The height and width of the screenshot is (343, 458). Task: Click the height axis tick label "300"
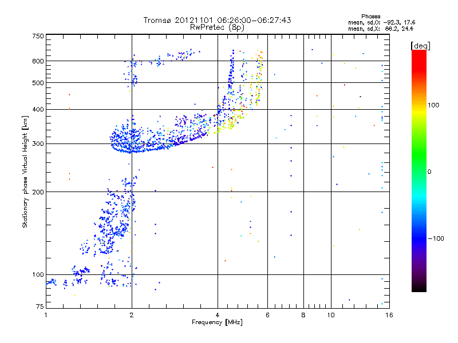(x=38, y=143)
